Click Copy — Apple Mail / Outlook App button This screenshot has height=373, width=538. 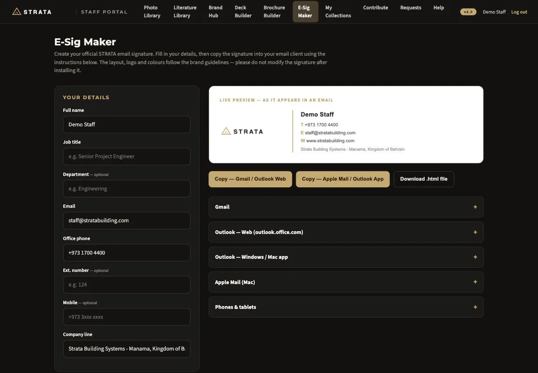click(343, 179)
